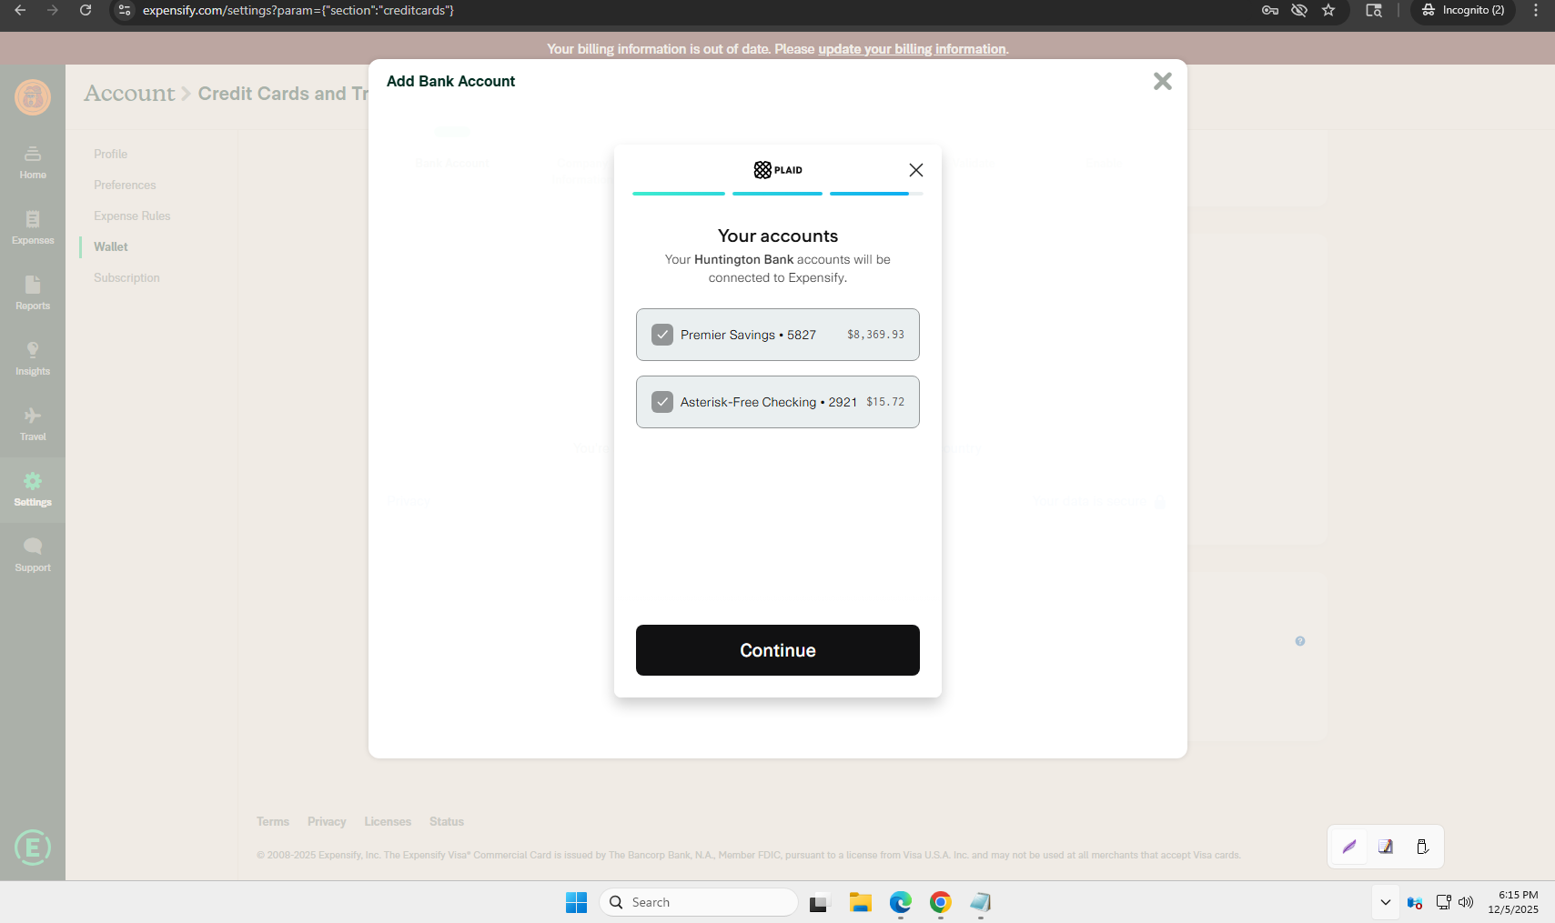Click the Plaid logo in the dialog

[x=777, y=169]
